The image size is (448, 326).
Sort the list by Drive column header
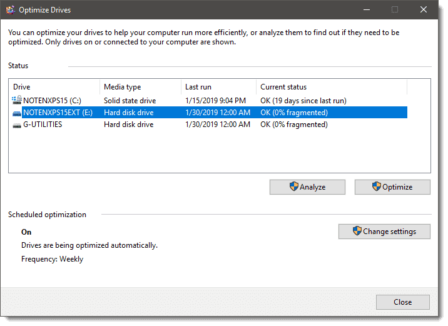tap(54, 87)
